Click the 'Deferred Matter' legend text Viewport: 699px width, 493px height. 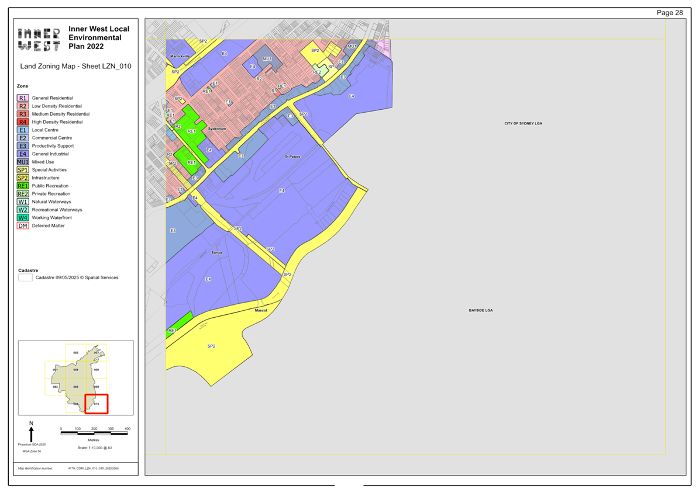point(48,226)
